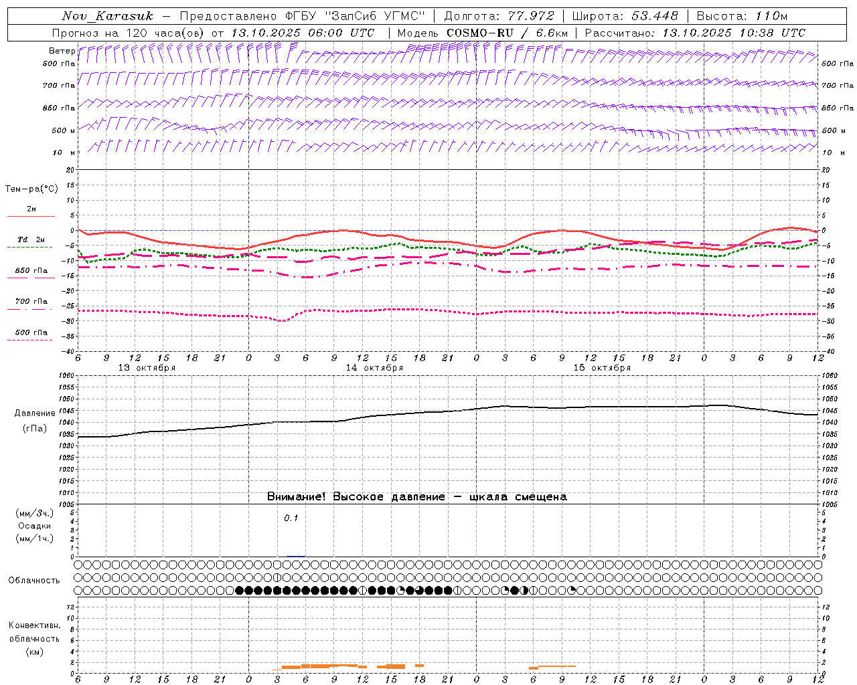Select the Td 2м legend label
The image size is (857, 685).
[31, 239]
